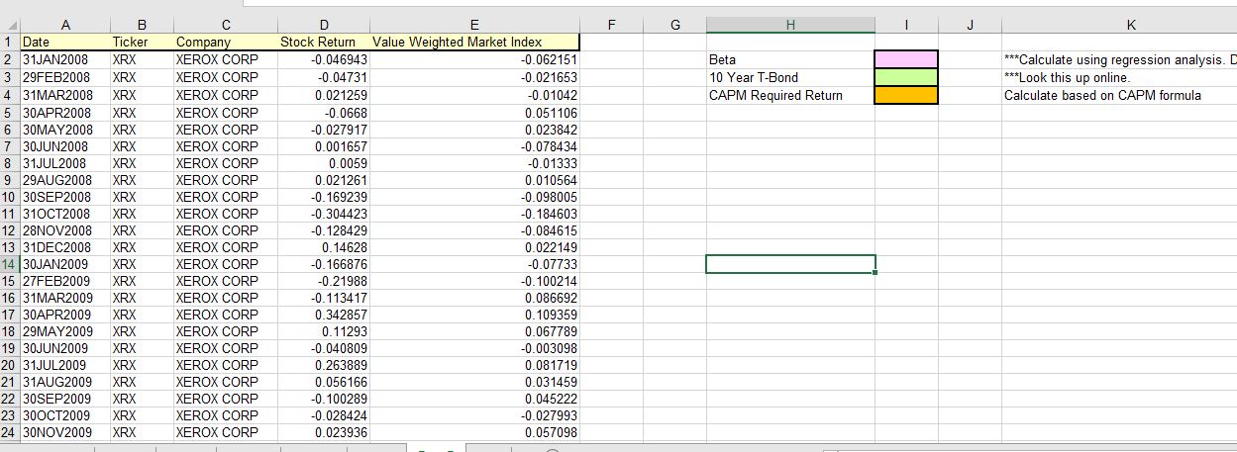
Task: Select date cell 29FEB2008
Action: pyautogui.click(x=64, y=77)
